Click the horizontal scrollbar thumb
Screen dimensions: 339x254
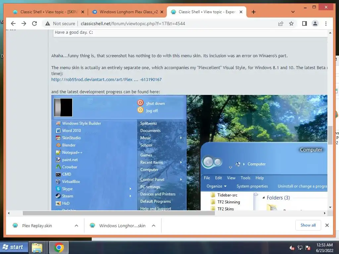point(119,213)
